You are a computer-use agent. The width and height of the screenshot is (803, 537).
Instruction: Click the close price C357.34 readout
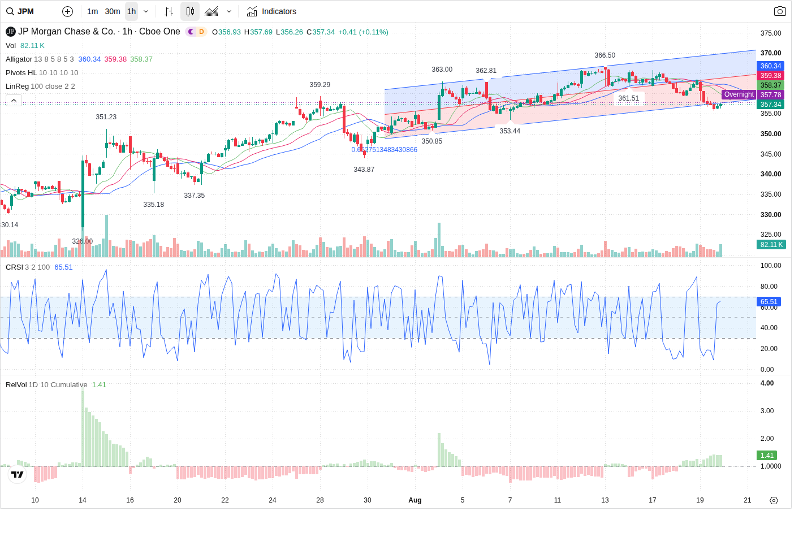click(x=321, y=32)
